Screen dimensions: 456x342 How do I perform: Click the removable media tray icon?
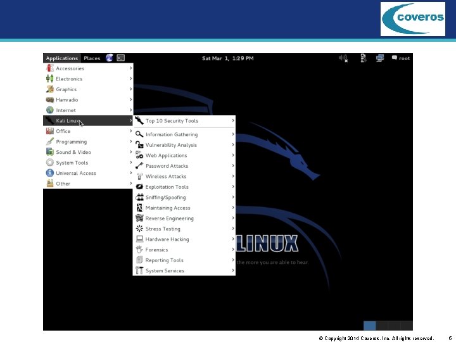364,58
